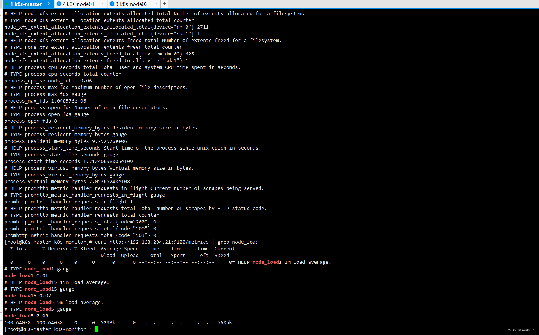Image resolution: width=539 pixels, height=335 pixels.
Task: Click 'process_resident_memory_bytes 9.752576e+06' line
Action: pos(66,141)
